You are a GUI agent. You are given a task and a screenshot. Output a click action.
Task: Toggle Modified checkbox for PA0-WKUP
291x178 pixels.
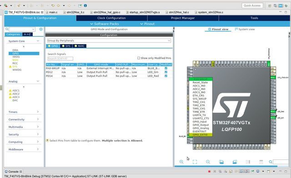pos(166,68)
